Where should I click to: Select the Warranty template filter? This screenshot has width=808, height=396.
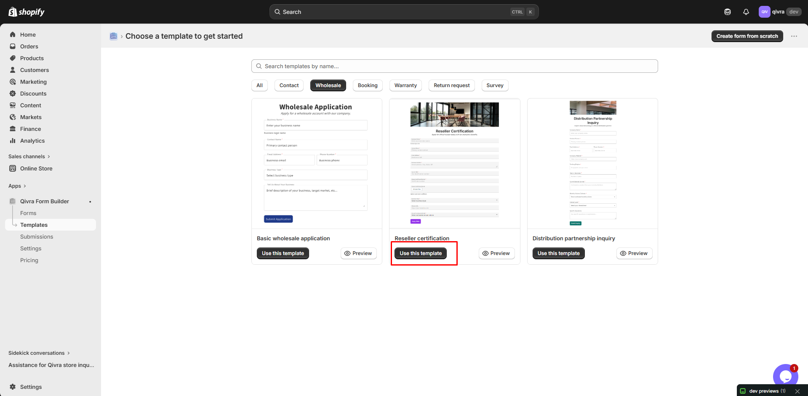(x=405, y=85)
